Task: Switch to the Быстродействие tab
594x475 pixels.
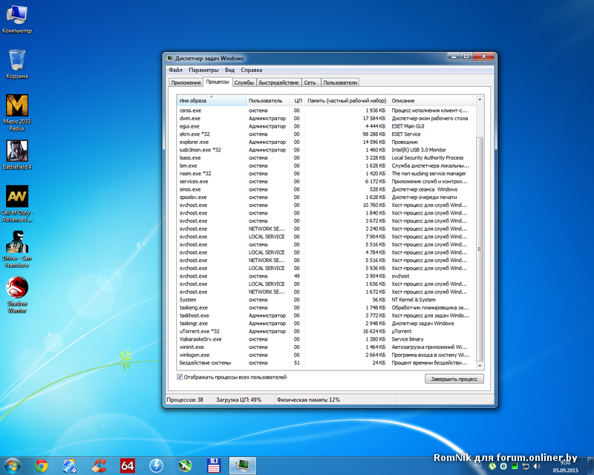Action: click(279, 82)
